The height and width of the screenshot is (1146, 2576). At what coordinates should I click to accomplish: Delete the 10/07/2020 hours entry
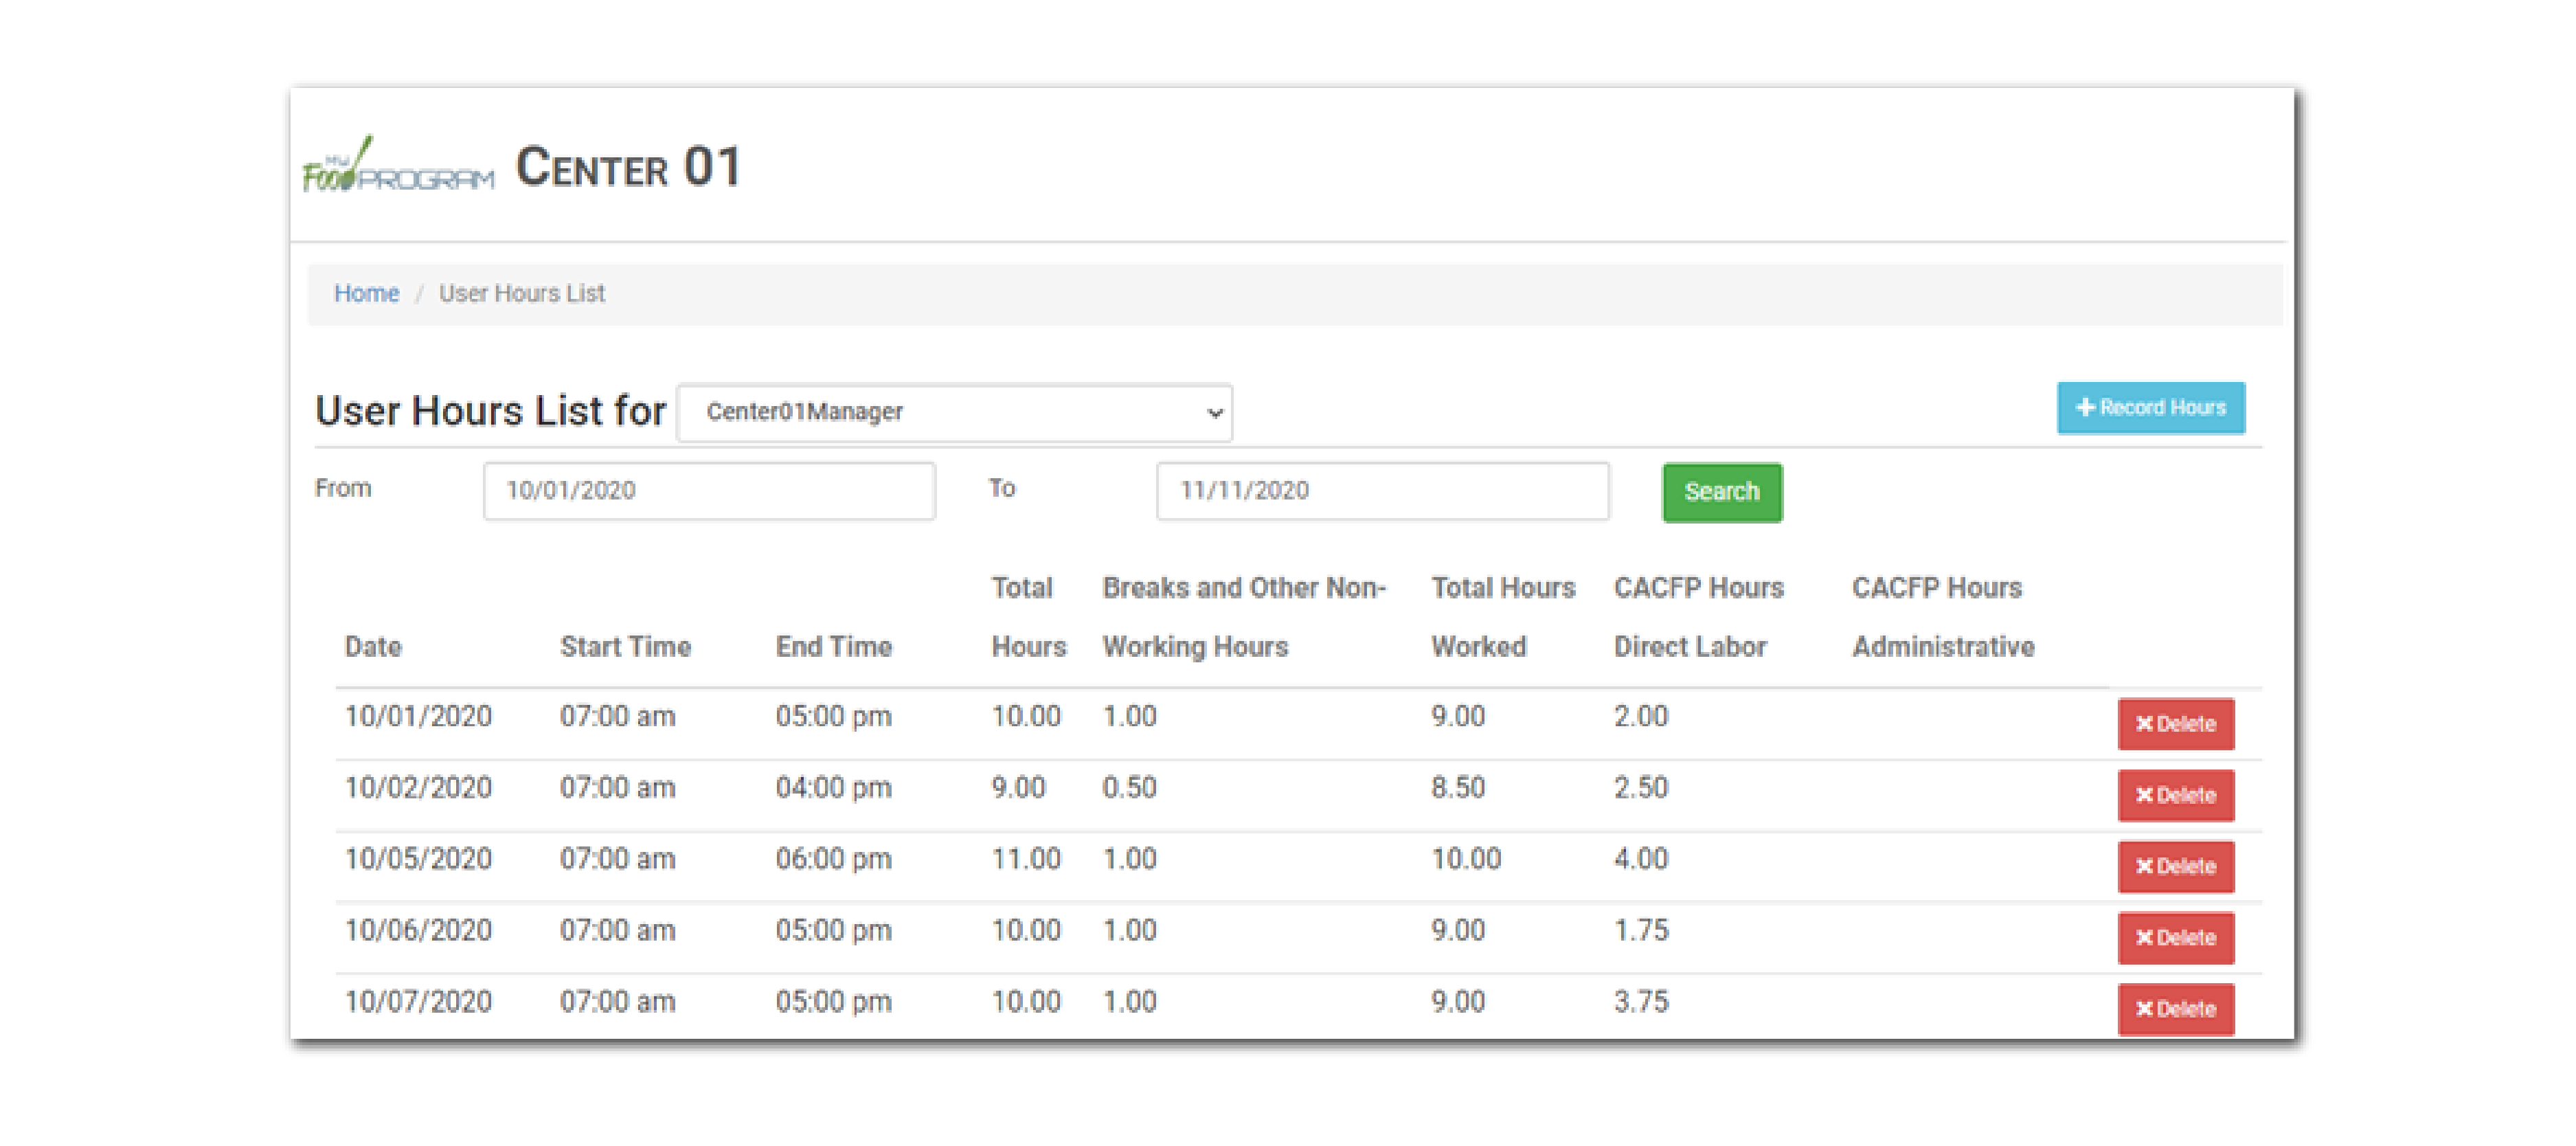pyautogui.click(x=2175, y=1008)
